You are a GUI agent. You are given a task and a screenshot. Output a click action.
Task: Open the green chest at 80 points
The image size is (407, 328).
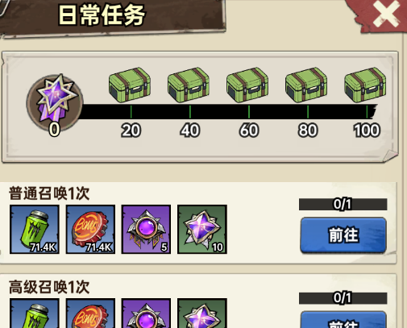point(306,85)
